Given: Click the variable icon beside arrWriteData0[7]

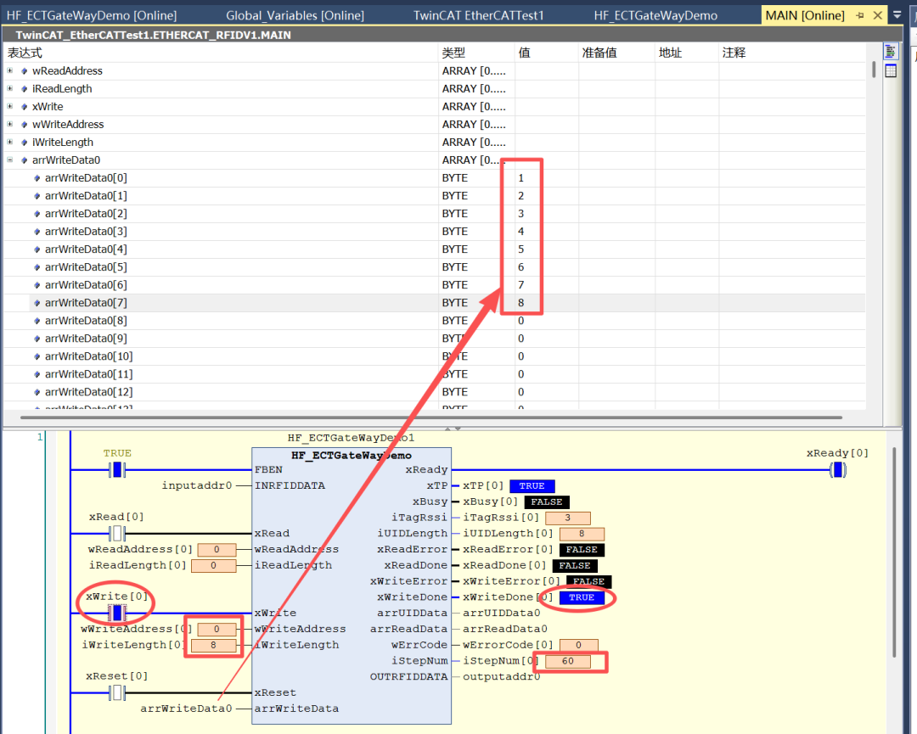Looking at the screenshot, I should (x=37, y=303).
